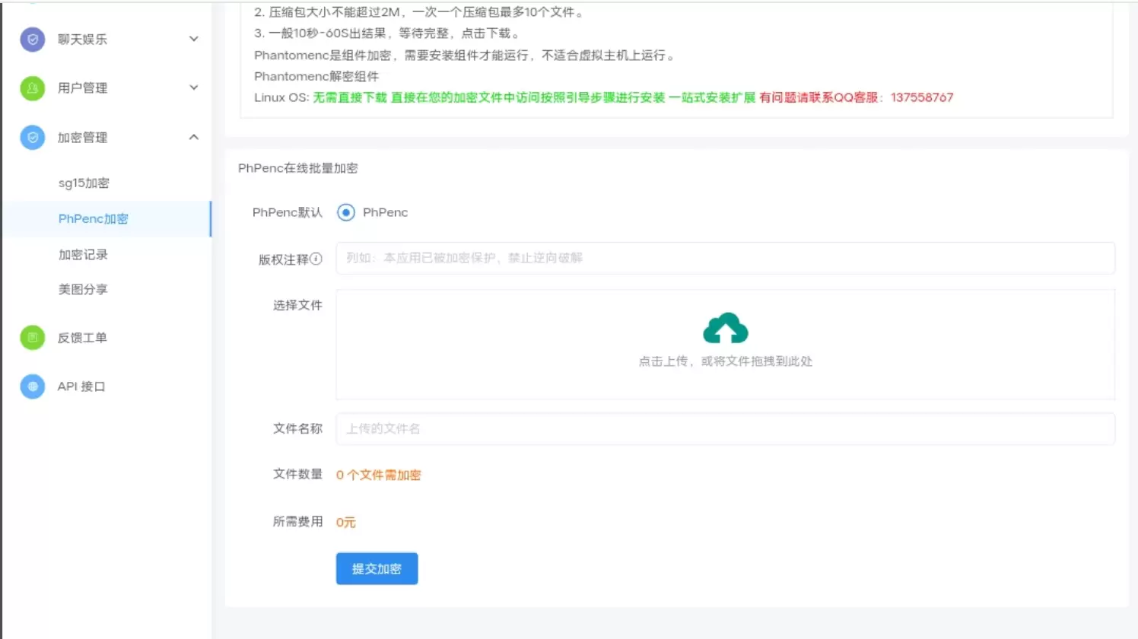Click the API 接口 globe icon
Image resolution: width=1138 pixels, height=639 pixels.
32,386
